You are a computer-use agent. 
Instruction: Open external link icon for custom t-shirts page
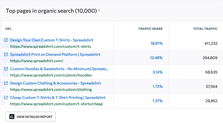pos(6,40)
